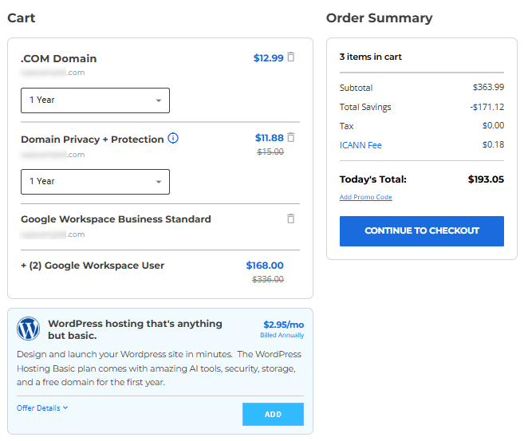
Task: Click the Order Summary heading
Action: (380, 18)
